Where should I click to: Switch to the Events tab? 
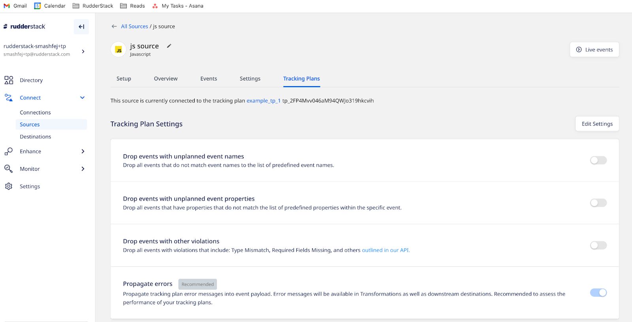tap(209, 79)
